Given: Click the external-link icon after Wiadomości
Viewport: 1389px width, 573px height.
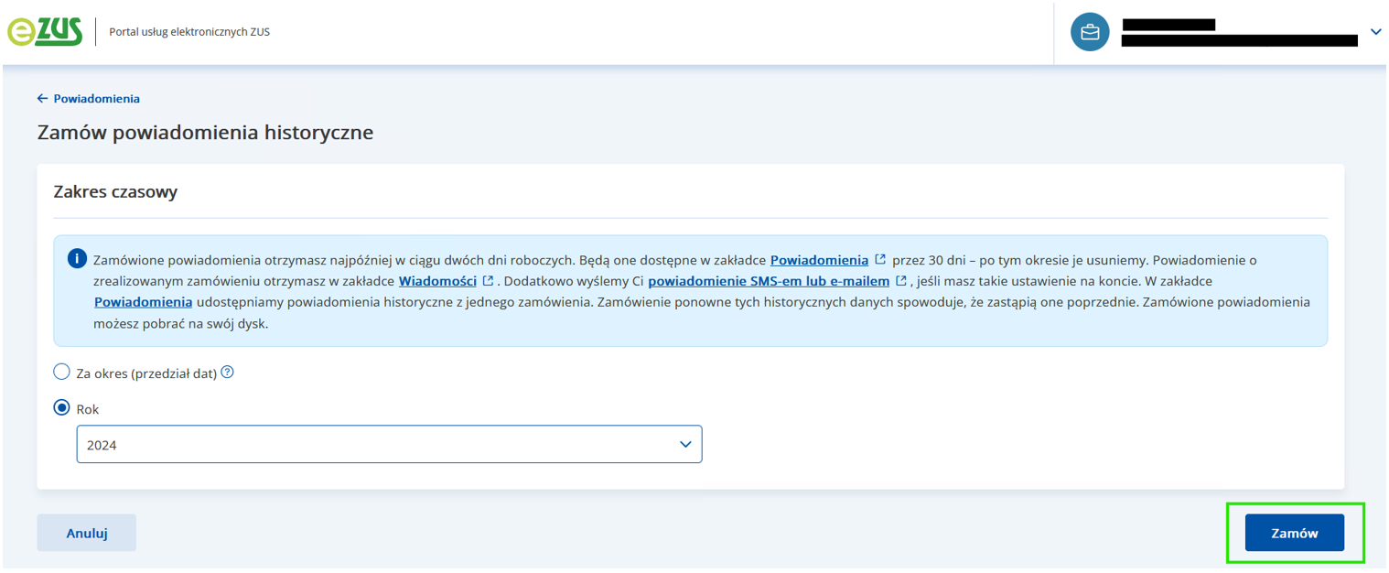Looking at the screenshot, I should coord(489,281).
